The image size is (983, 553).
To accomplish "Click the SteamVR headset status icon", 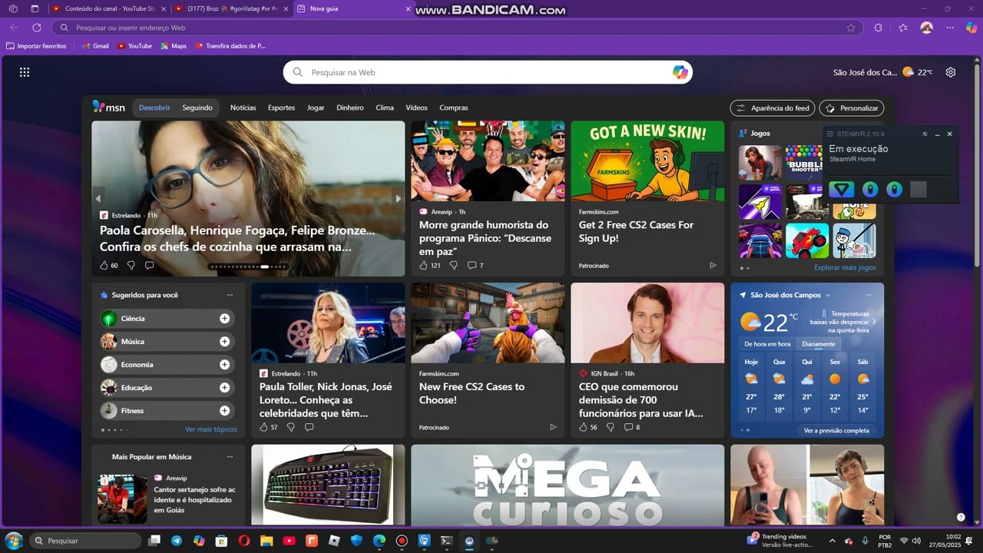I will click(x=842, y=190).
